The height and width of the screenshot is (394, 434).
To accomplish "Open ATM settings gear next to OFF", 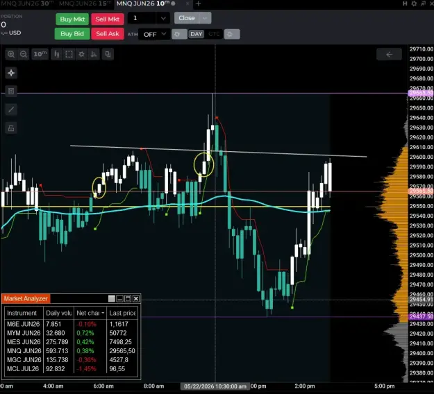I will (x=179, y=34).
